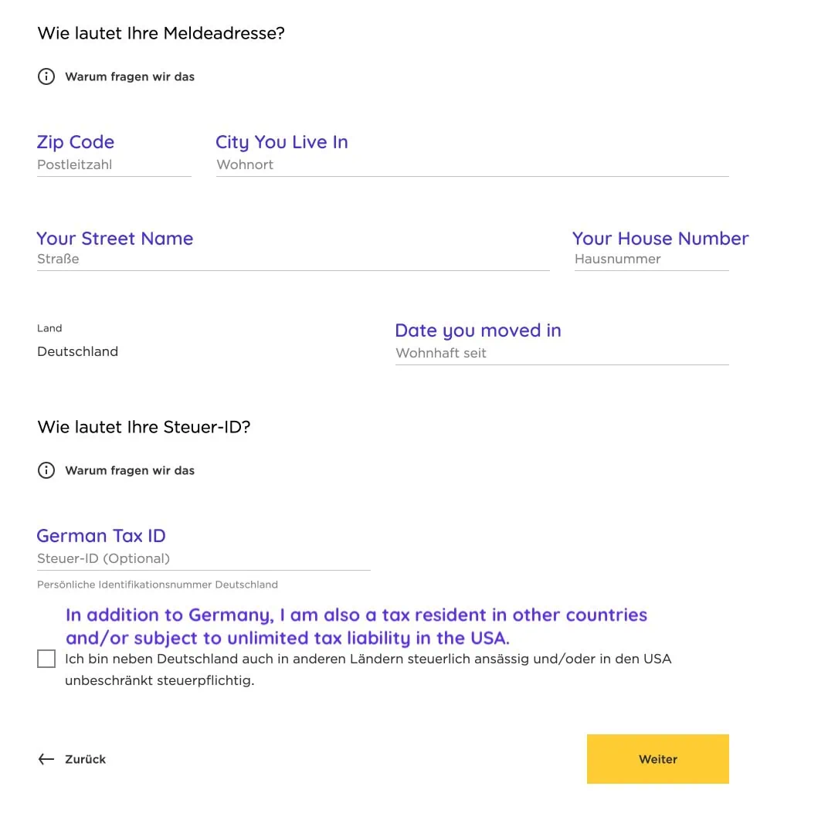
Task: Click the Postleitzahl input field
Action: tap(114, 164)
